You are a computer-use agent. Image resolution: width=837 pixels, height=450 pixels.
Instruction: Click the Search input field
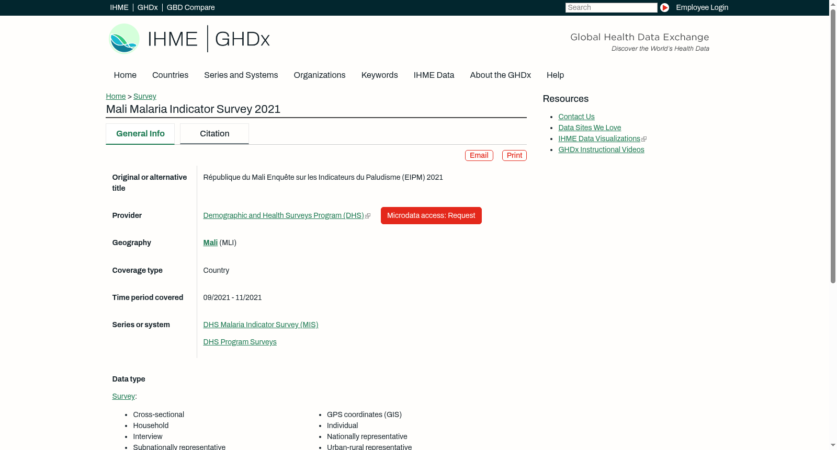(611, 7)
